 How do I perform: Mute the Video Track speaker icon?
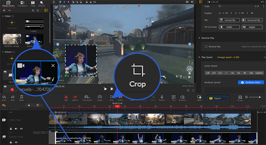[16, 129]
